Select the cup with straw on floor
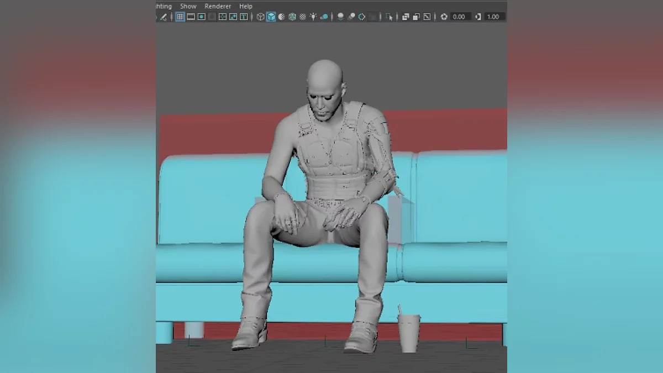Image resolution: width=663 pixels, height=373 pixels. (408, 333)
